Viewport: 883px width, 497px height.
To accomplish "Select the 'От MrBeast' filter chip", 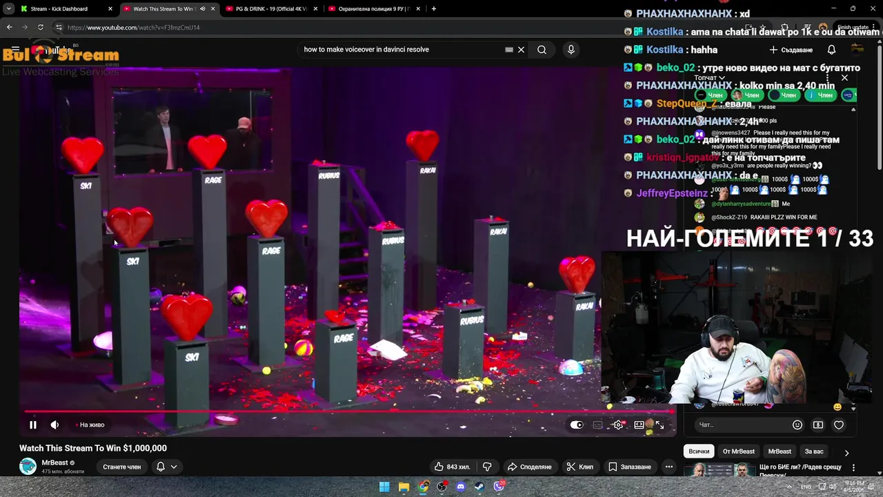I will 738,451.
